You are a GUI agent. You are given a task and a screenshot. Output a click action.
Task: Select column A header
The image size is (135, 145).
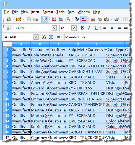[21, 44]
